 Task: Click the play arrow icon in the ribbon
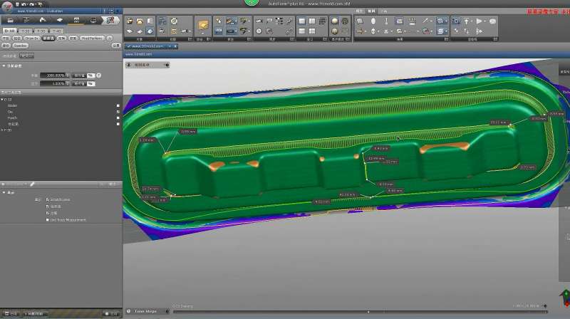click(x=479, y=21)
